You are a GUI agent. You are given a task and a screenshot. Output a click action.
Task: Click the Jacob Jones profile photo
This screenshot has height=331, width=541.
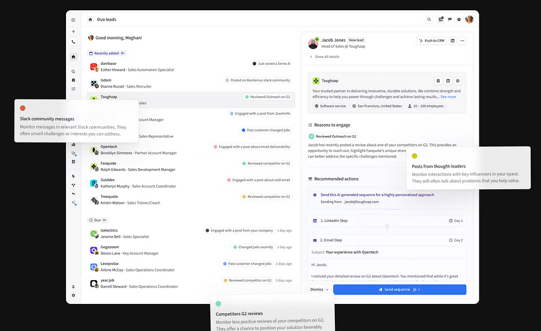tap(313, 43)
